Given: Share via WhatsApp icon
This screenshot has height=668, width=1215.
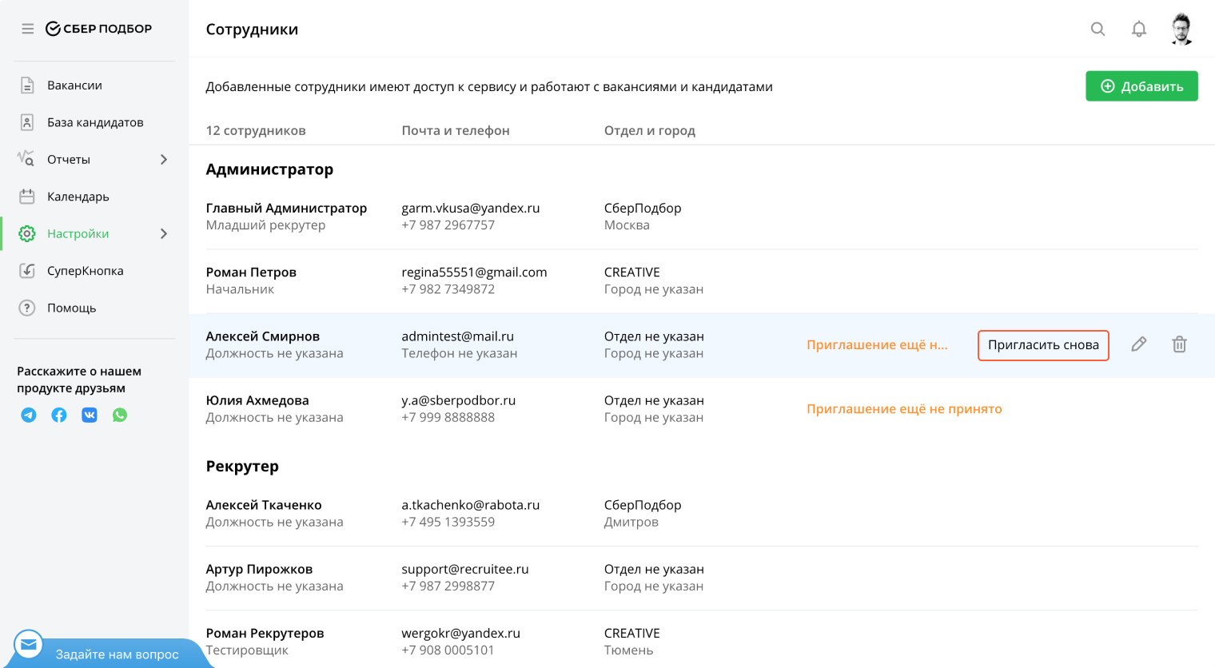Looking at the screenshot, I should tap(120, 415).
